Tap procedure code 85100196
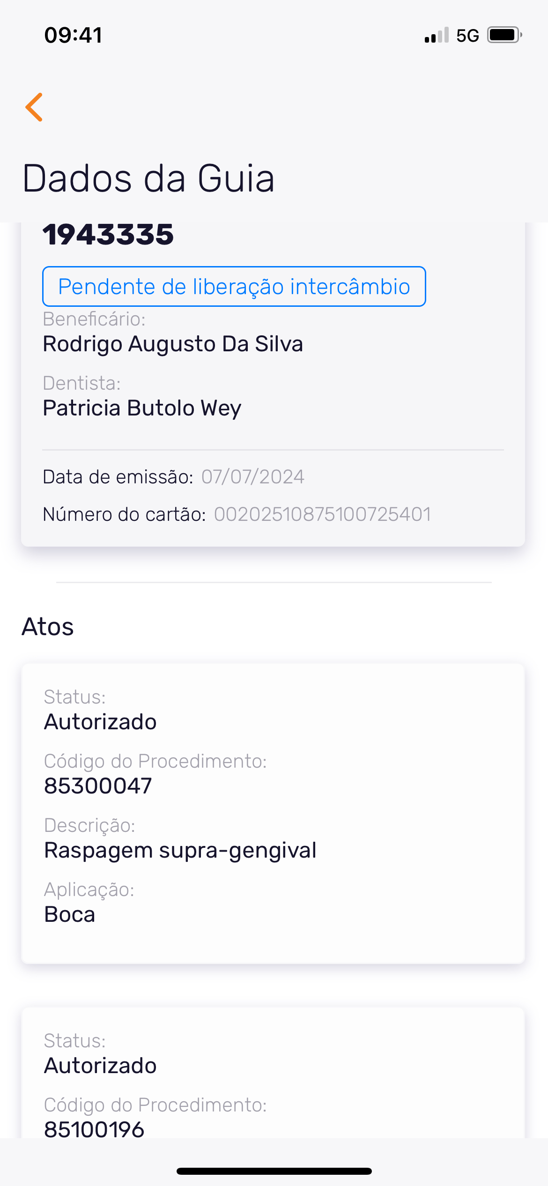Screen dimensions: 548x1186 94,1129
